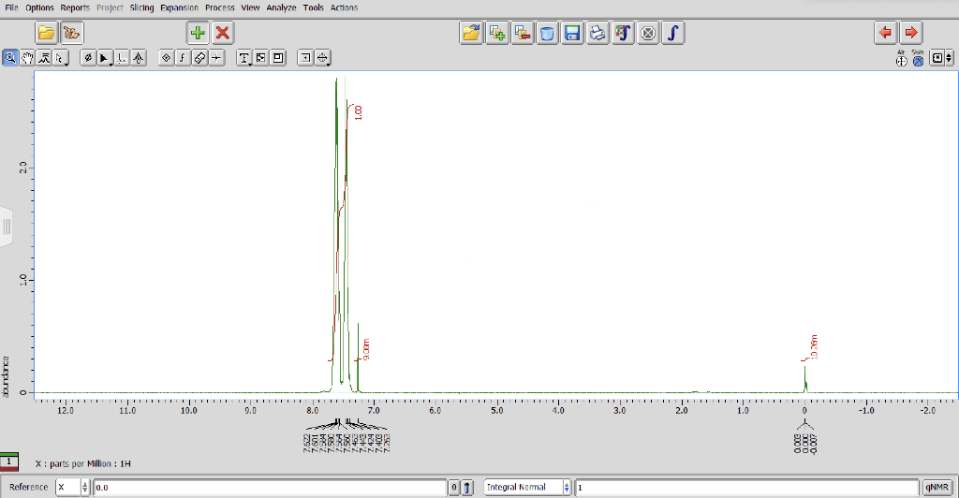Open the Process menu
Screen dimensions: 959x498
tap(219, 7)
